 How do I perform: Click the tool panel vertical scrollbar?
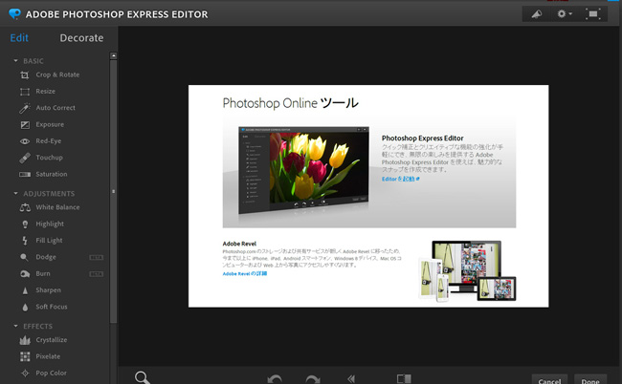coord(114,192)
